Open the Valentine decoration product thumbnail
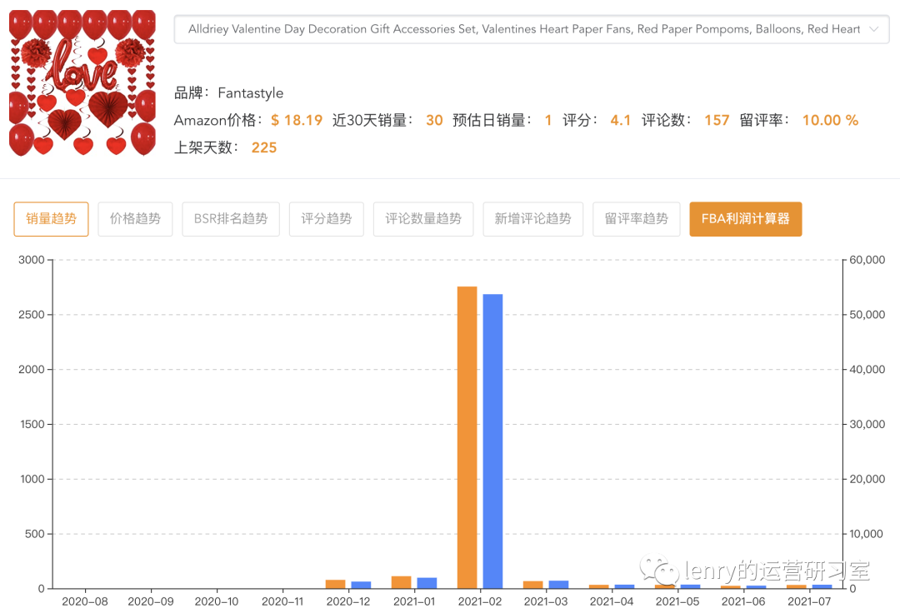Screen dimensions: 900x613 (82, 83)
